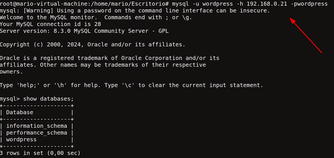Click the show databases; command
334x158 pixels.
point(48,99)
